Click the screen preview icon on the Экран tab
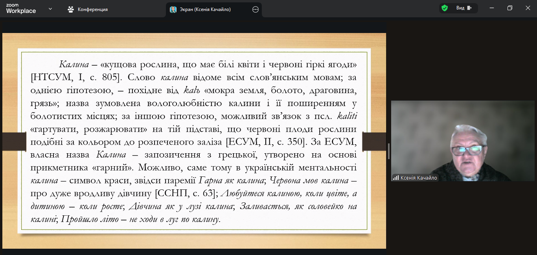Viewport: 537px width, 255px height. pyautogui.click(x=173, y=9)
